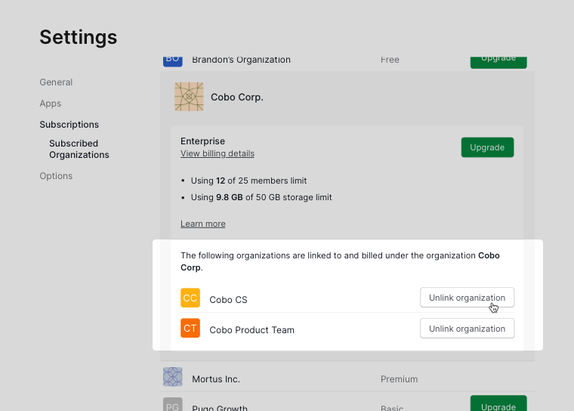Collapse the Cobo Corp. organization header
574x411 pixels.
pyautogui.click(x=340, y=97)
